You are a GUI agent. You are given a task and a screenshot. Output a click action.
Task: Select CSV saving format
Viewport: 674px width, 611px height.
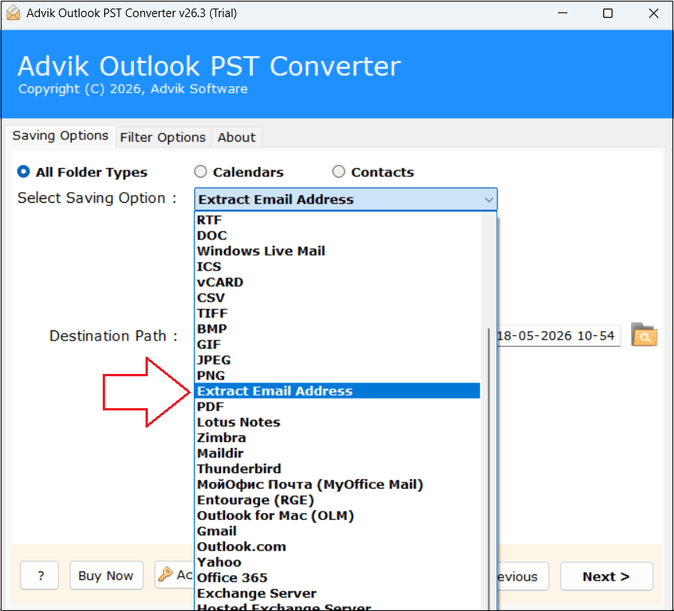[x=338, y=298]
